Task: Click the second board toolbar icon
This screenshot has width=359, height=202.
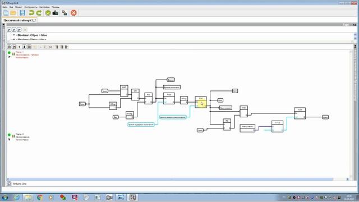Action: click(14, 47)
